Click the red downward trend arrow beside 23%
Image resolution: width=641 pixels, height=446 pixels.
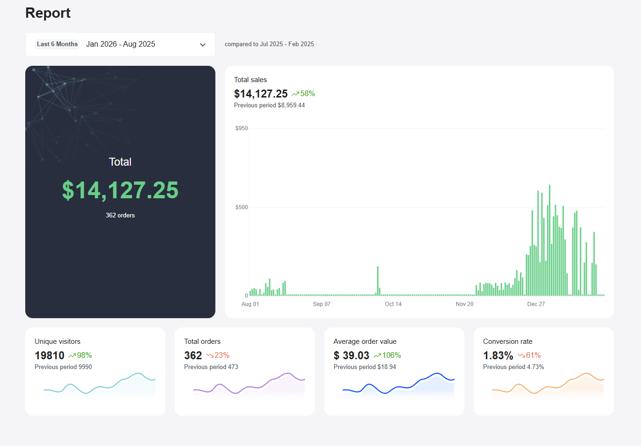[210, 355]
